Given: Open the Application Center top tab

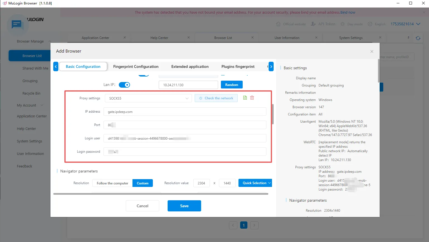Looking at the screenshot, I should 95,38.
